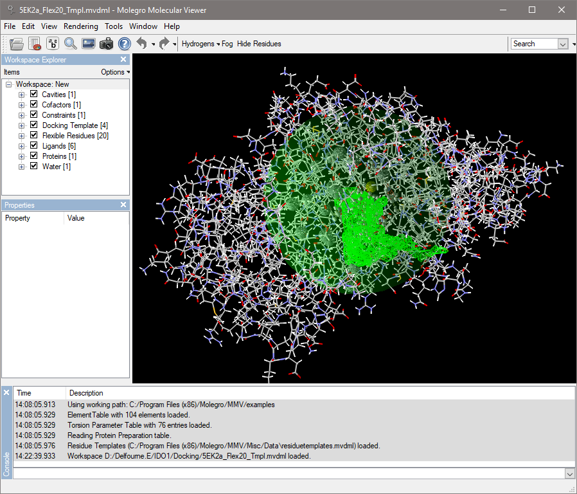Collapse the Workspace: New tree node
The width and height of the screenshot is (577, 494).
pos(9,84)
